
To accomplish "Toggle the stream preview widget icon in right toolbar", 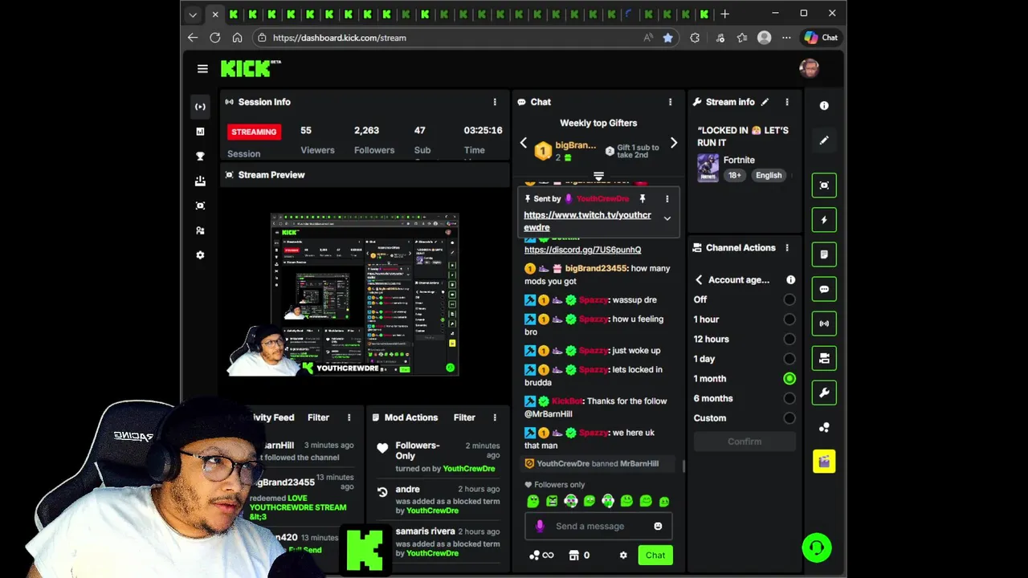I will [x=824, y=185].
